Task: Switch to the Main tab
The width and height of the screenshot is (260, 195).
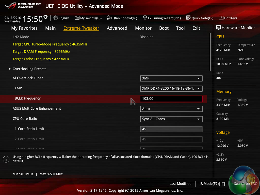Action: pos(51,28)
